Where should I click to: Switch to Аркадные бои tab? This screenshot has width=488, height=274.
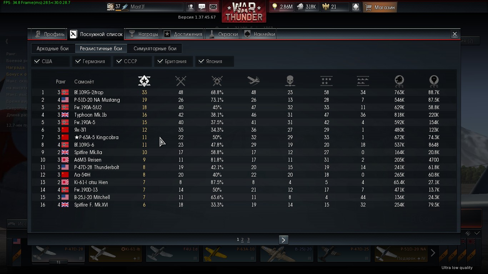pyautogui.click(x=53, y=49)
